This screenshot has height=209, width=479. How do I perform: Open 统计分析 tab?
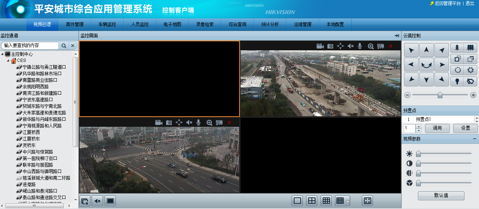[270, 25]
